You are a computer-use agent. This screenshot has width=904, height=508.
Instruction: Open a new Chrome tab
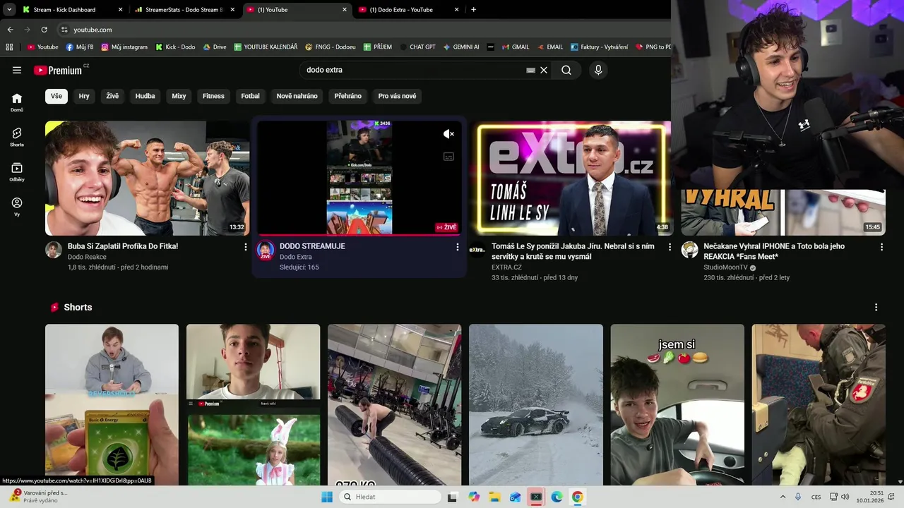(x=473, y=10)
